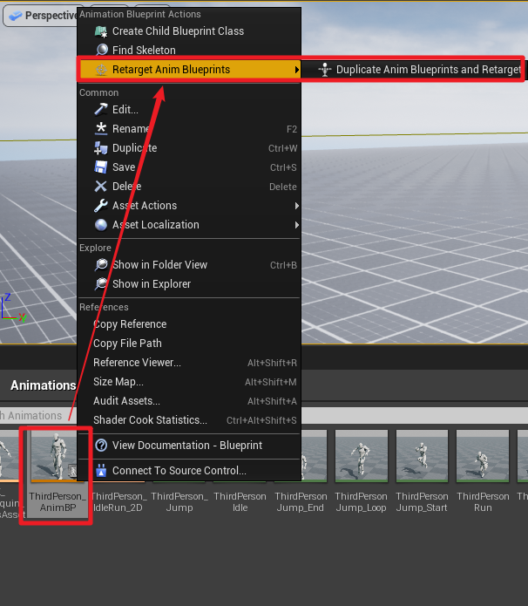The image size is (528, 606).
Task: Select Find Skeleton menu entry
Action: click(x=189, y=51)
